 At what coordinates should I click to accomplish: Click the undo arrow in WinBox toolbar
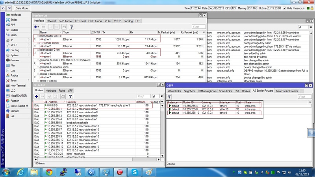point(4,8)
